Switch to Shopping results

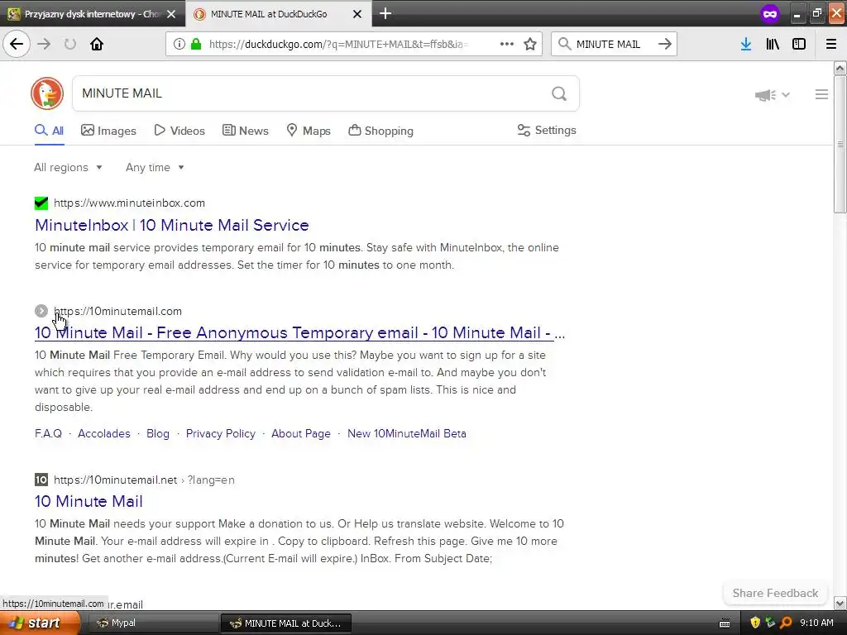(x=380, y=131)
